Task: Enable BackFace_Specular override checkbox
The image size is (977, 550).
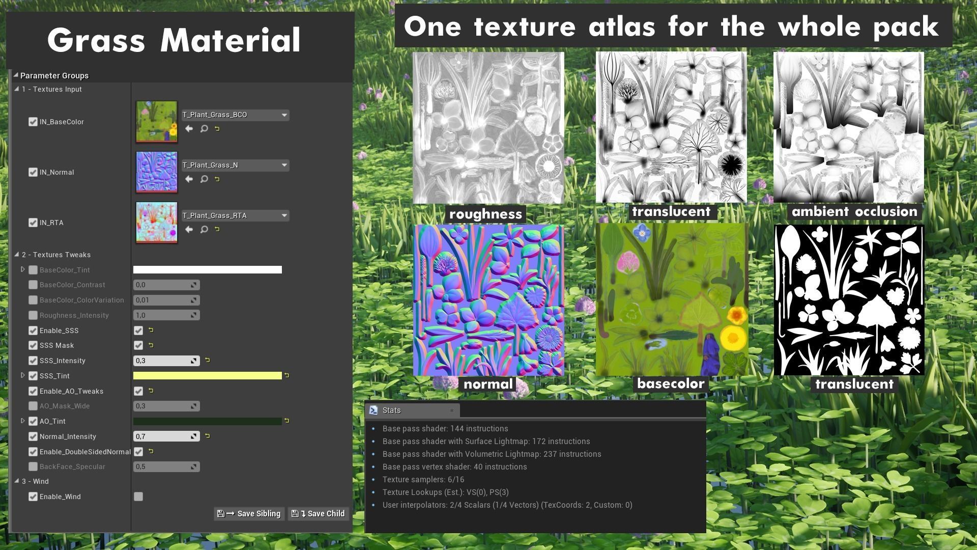Action: click(33, 466)
